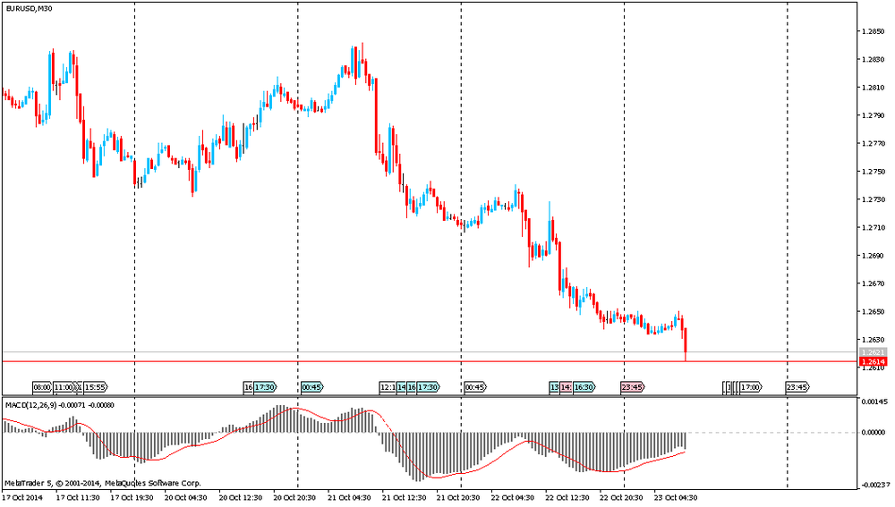Image resolution: width=895 pixels, height=507 pixels.
Task: Click the 20 Oct 04:30 time label
Action: [185, 497]
